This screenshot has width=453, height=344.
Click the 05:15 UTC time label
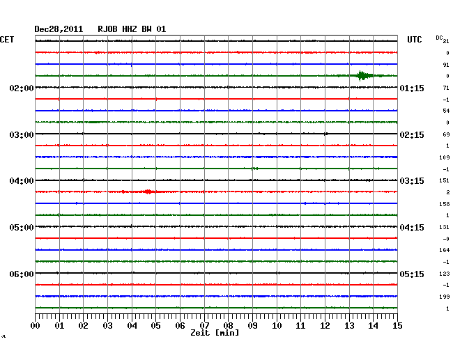point(412,274)
